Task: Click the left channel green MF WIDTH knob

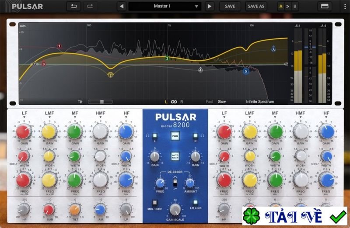Action: pos(75,156)
